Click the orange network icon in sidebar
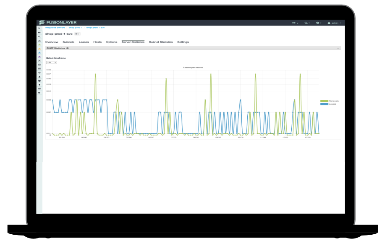 click(39, 49)
